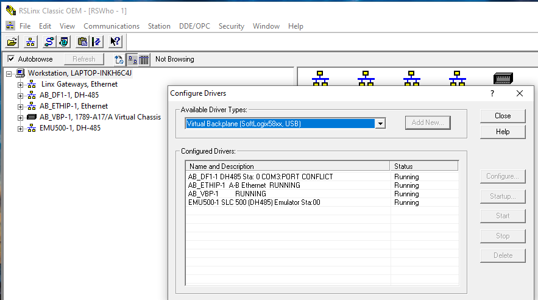Image resolution: width=538 pixels, height=300 pixels.
Task: Click the Paste toolbar icon
Action: click(82, 42)
